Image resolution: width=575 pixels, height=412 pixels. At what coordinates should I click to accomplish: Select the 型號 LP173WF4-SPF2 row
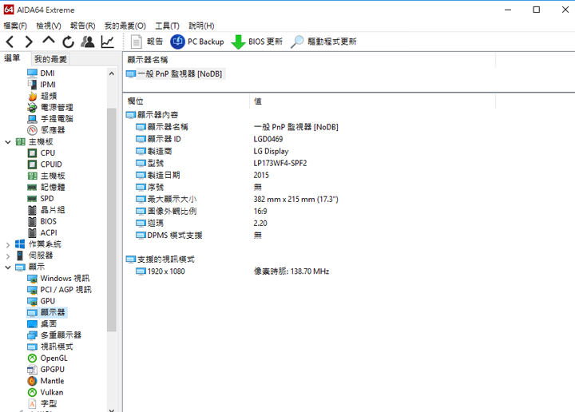[221, 163]
